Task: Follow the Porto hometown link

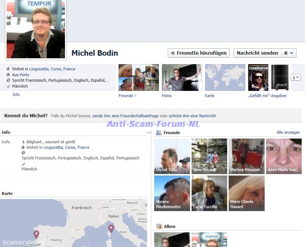Action: click(x=24, y=75)
